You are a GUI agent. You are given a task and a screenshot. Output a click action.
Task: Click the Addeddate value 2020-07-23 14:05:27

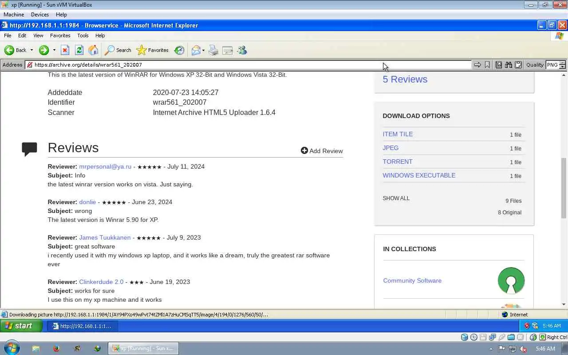[185, 92]
